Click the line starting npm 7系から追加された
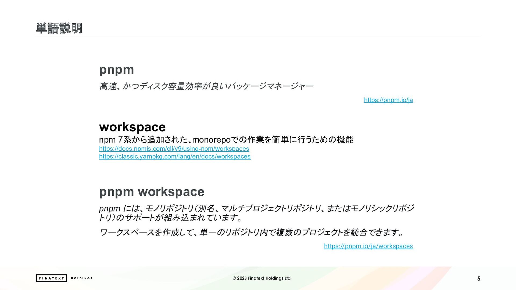The image size is (516, 290). coord(226,140)
